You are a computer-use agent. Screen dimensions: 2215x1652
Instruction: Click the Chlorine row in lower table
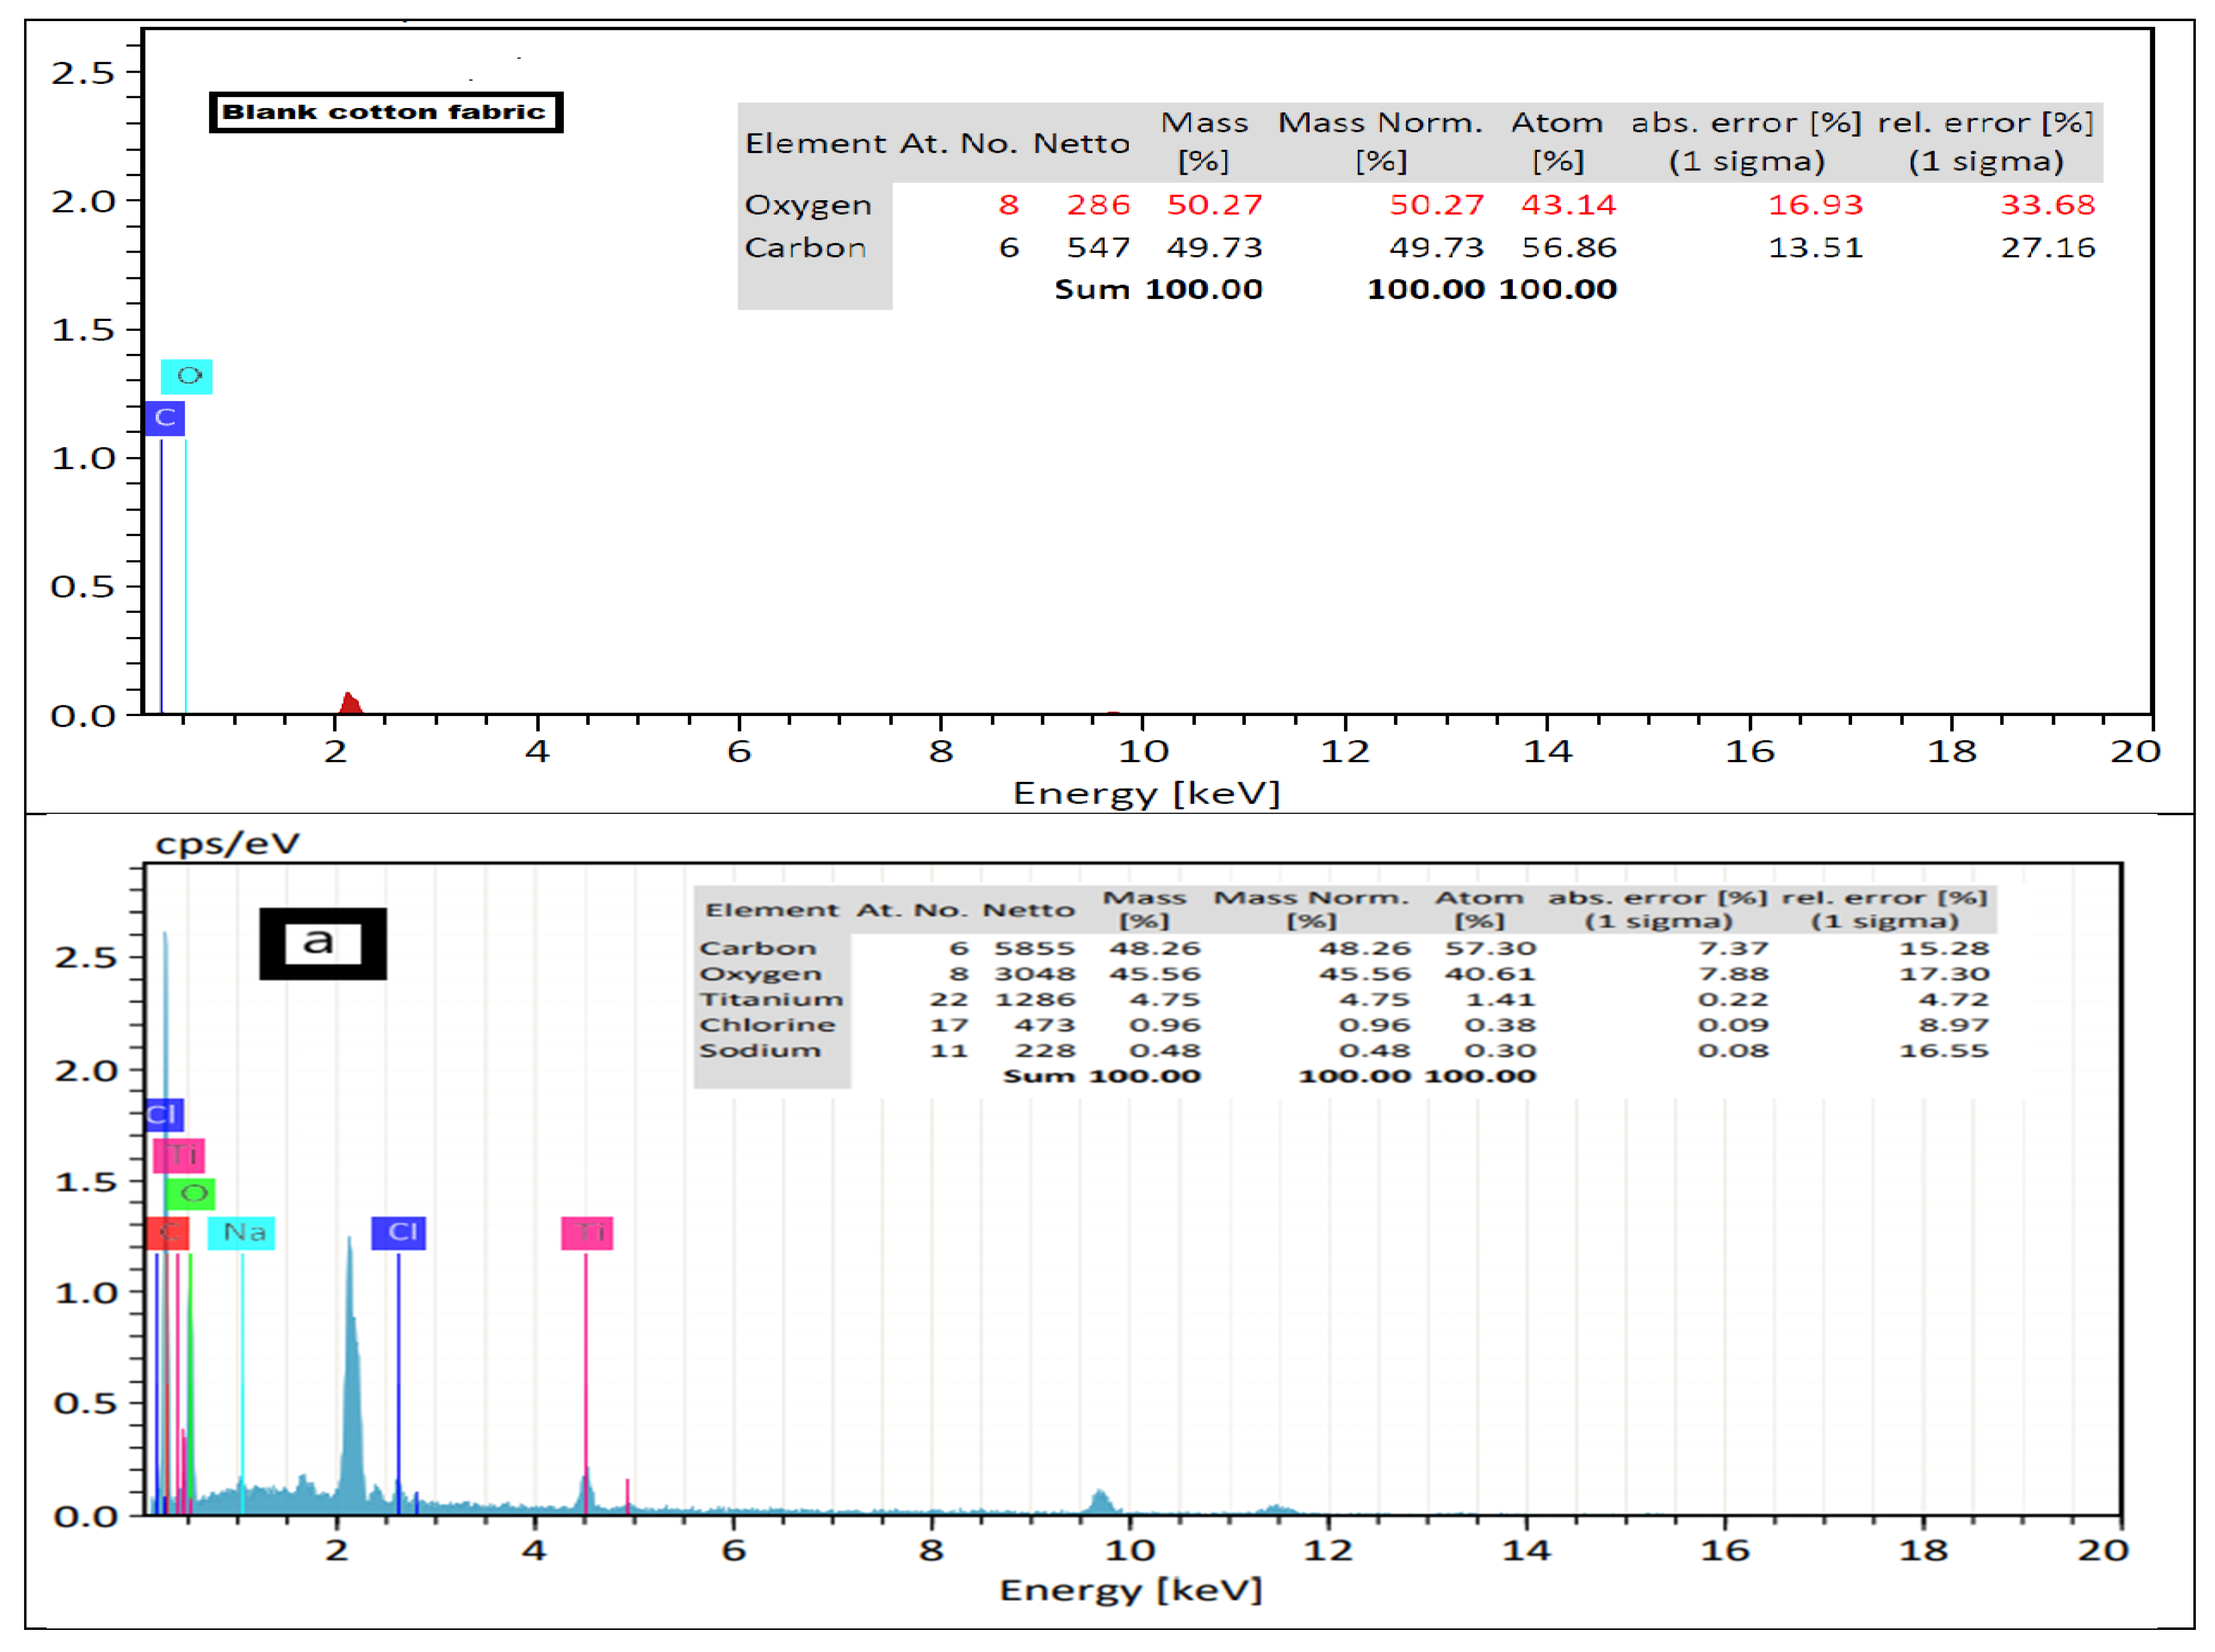[767, 1025]
